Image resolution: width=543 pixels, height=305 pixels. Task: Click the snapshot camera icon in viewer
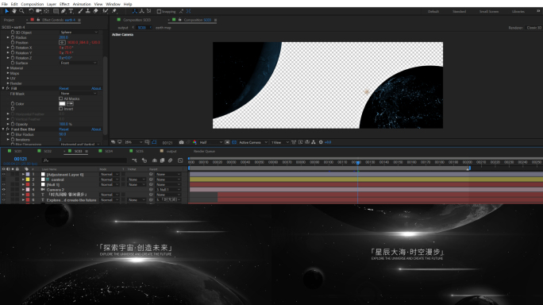(x=181, y=142)
